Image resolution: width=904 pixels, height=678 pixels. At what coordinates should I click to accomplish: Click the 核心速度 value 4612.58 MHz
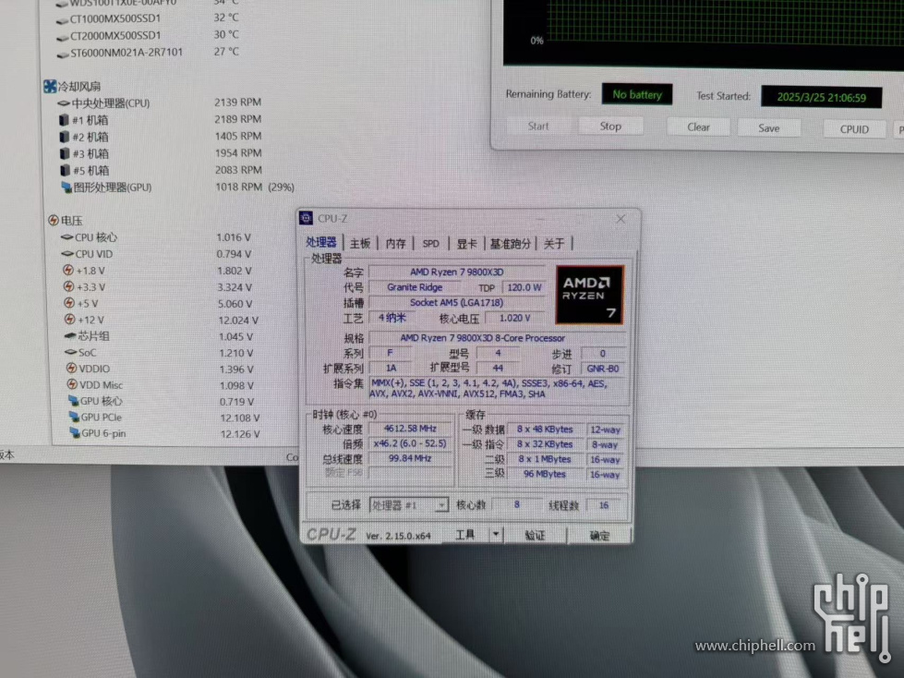coord(410,429)
